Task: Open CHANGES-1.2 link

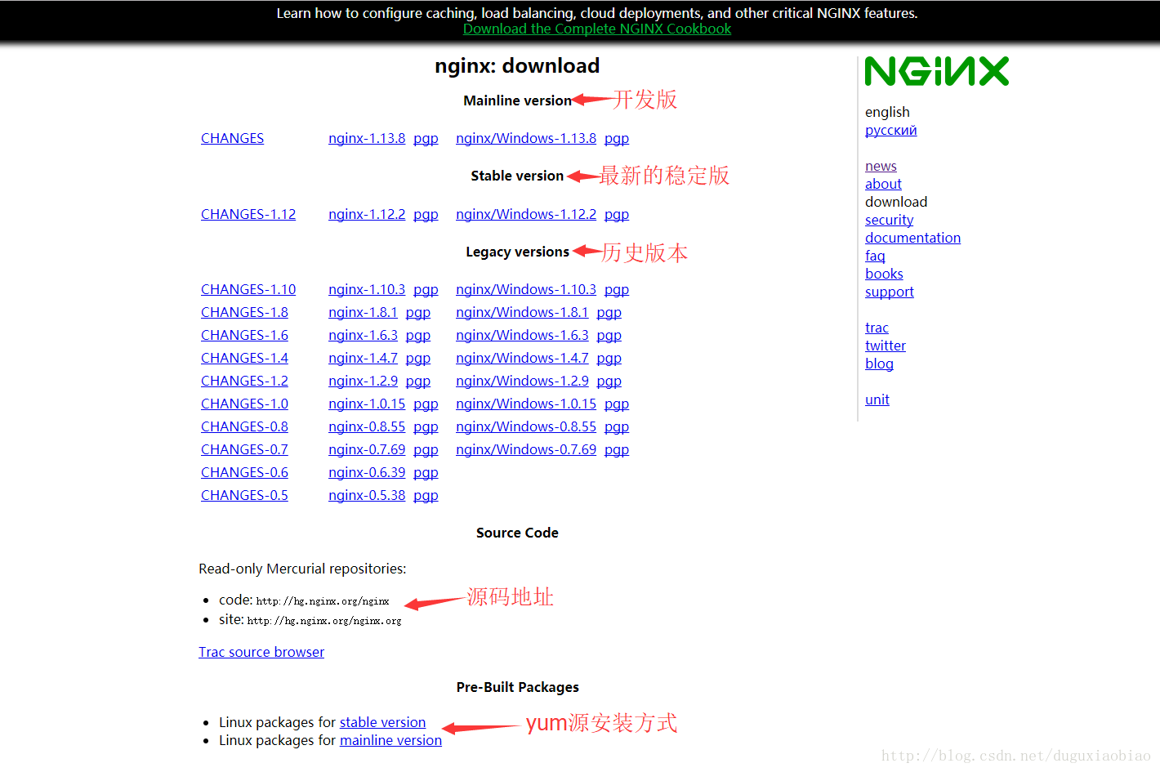Action: pyautogui.click(x=244, y=381)
